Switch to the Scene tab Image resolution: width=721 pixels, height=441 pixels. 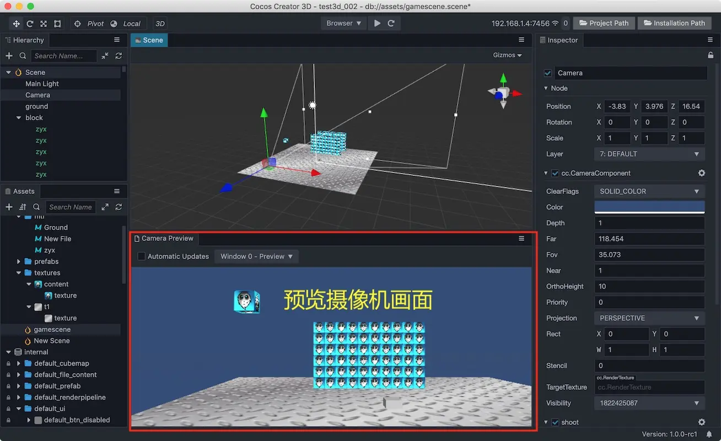(x=149, y=40)
